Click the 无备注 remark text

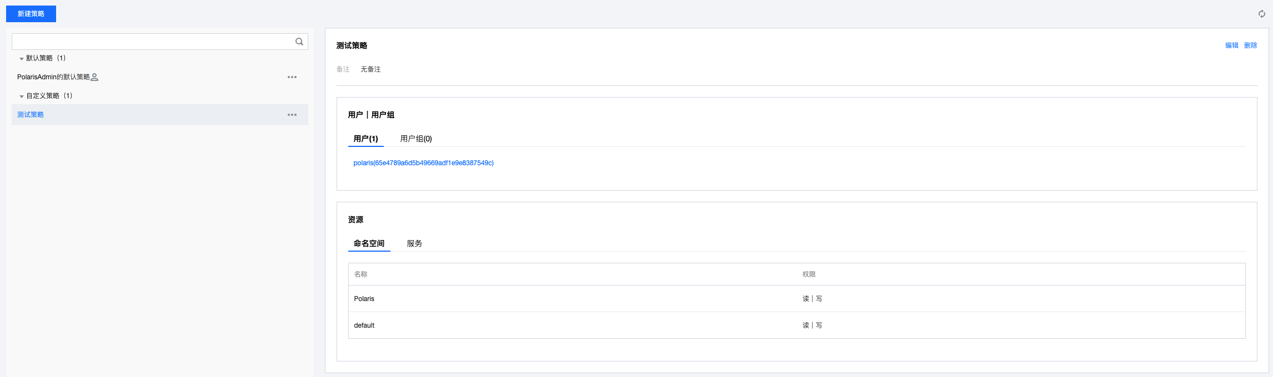[370, 69]
